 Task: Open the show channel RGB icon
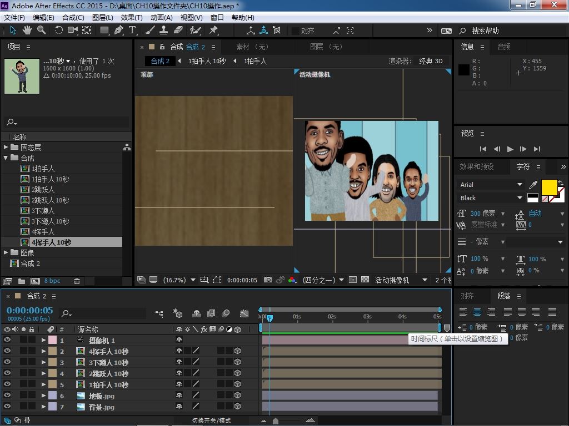(292, 280)
